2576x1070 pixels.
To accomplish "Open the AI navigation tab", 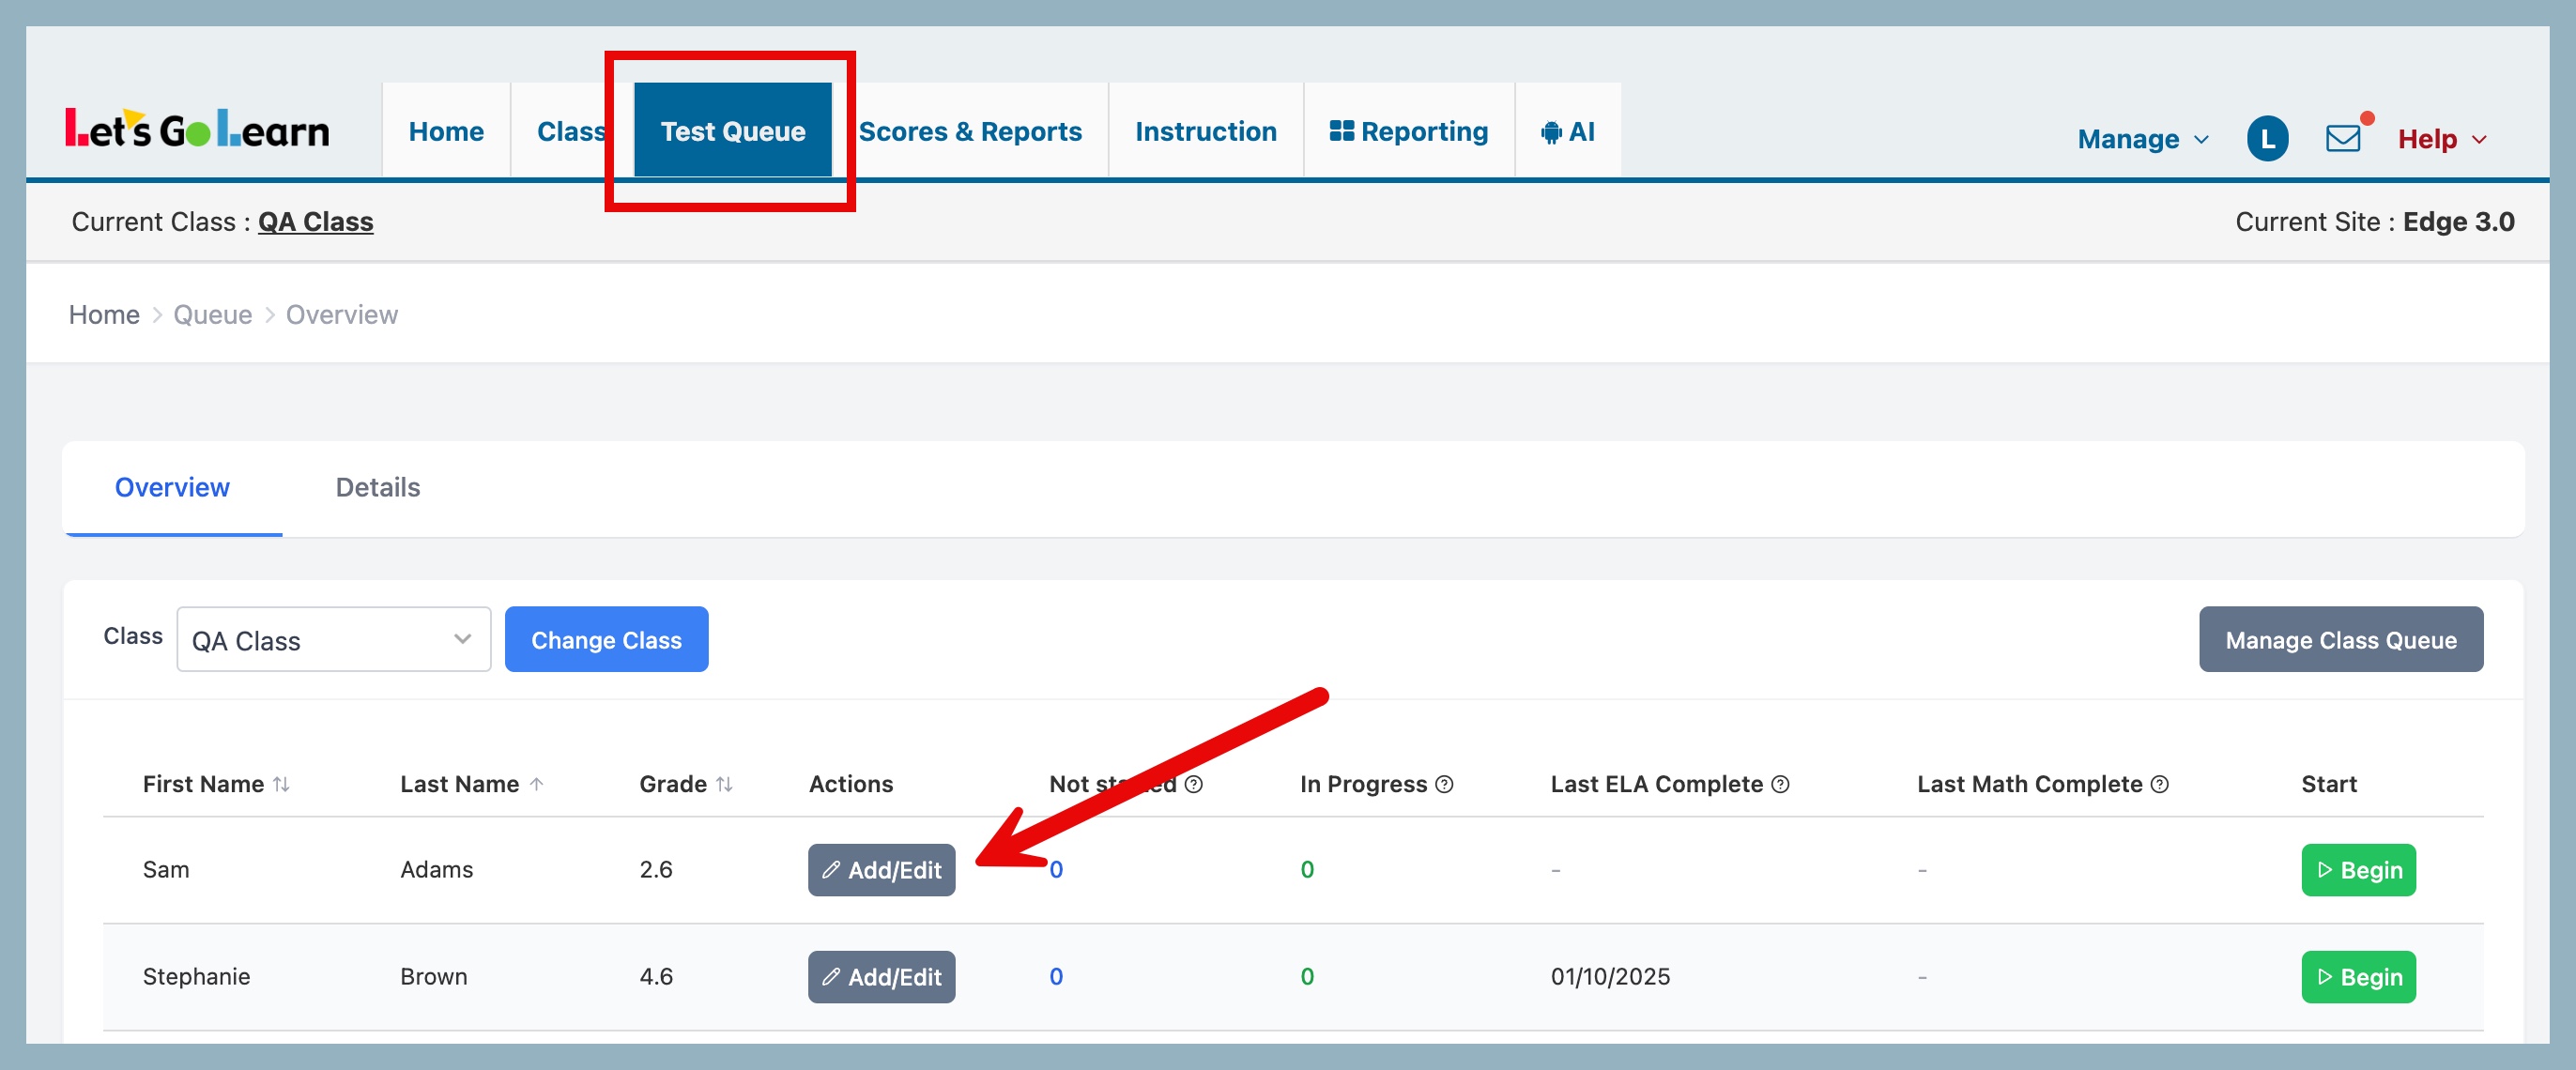I will (1567, 131).
